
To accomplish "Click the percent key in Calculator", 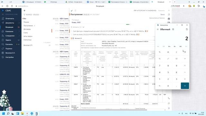I will pos(160,52).
